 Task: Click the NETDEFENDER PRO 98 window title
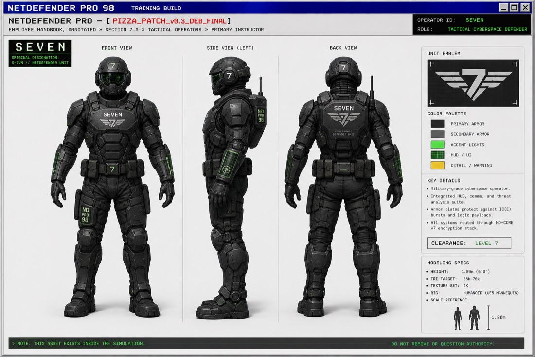coord(61,8)
